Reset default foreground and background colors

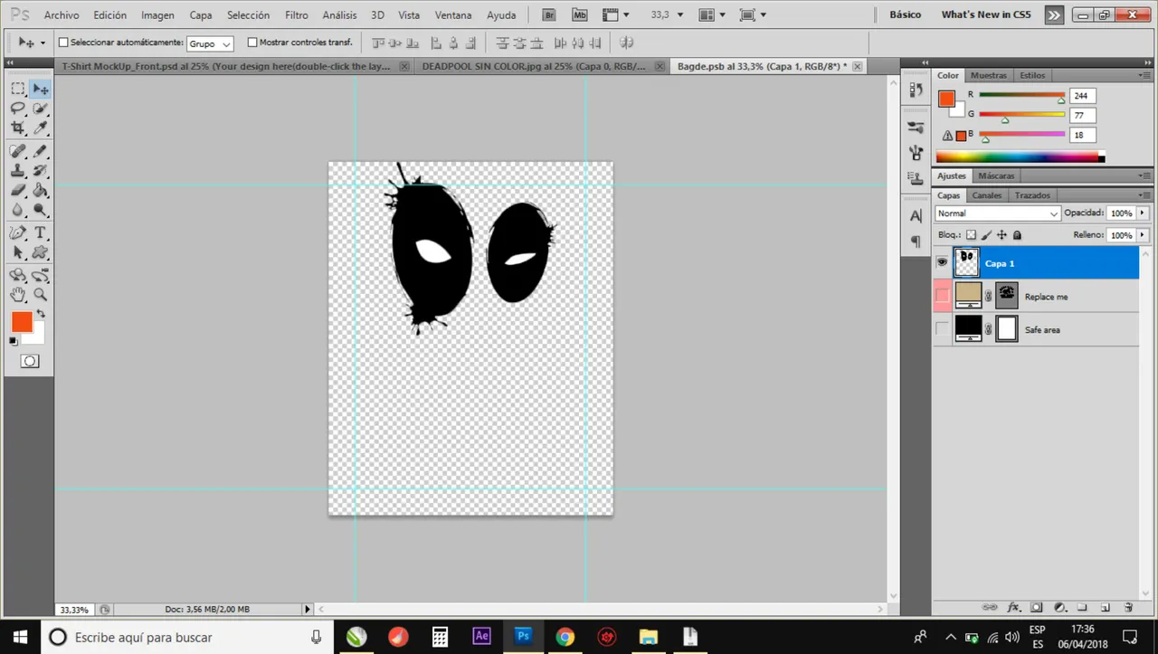[14, 341]
